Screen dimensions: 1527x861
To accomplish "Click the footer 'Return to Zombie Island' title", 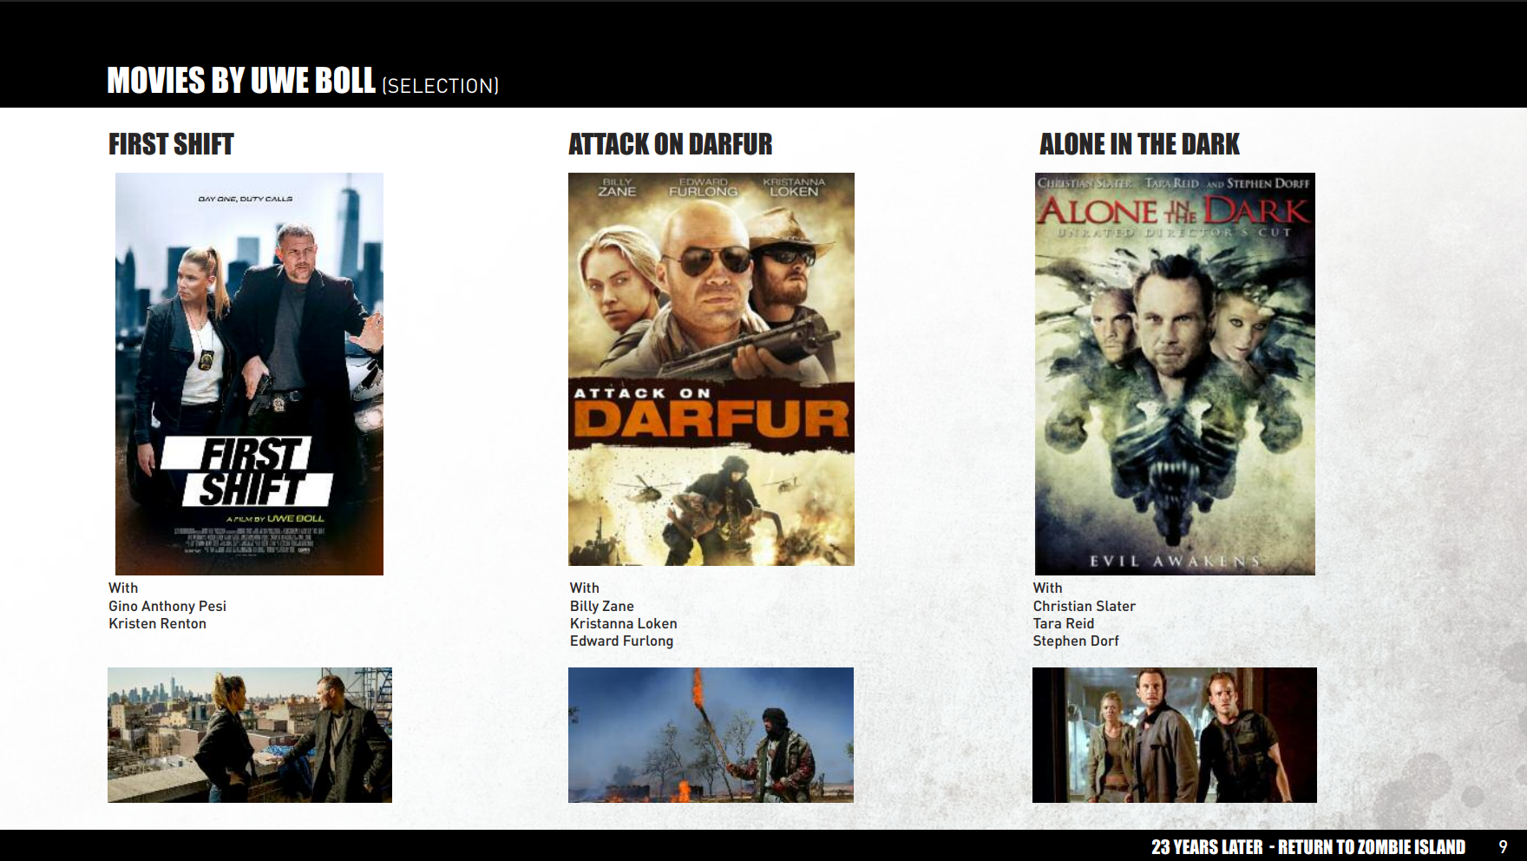I will pyautogui.click(x=1307, y=847).
